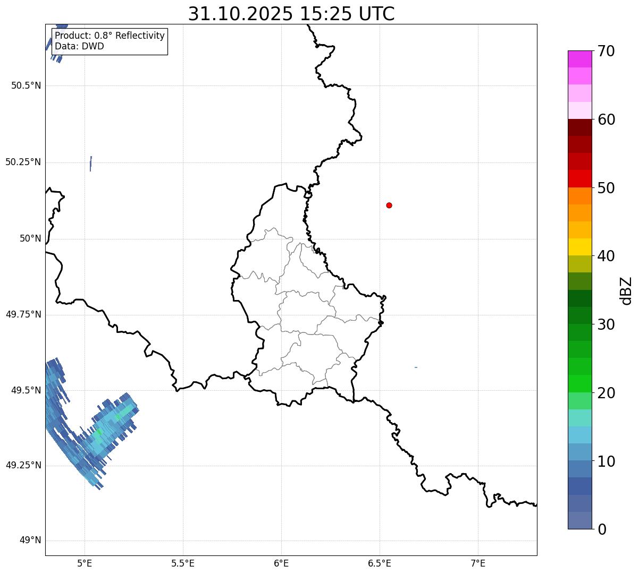Click the 50.25°N latitude label
This screenshot has height=574, width=639.
click(x=23, y=162)
